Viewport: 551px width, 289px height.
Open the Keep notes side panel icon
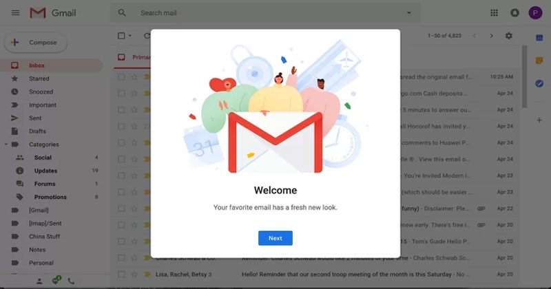[x=539, y=61]
